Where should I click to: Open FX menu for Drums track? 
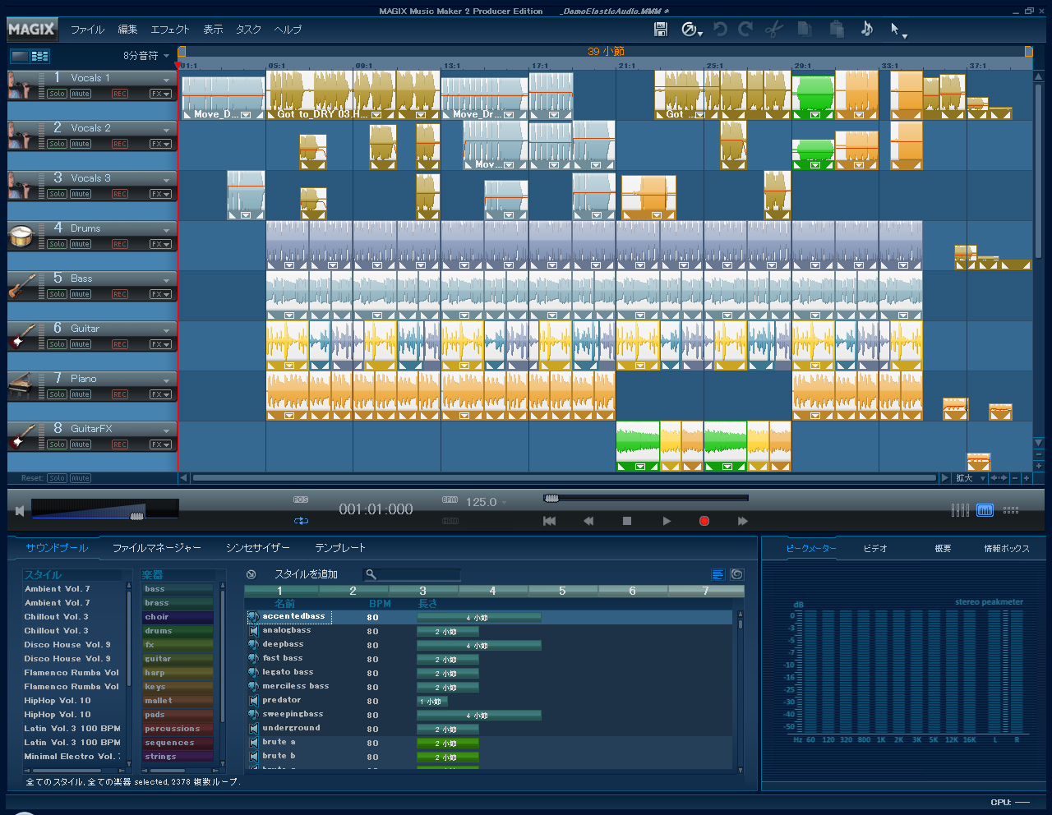(160, 244)
